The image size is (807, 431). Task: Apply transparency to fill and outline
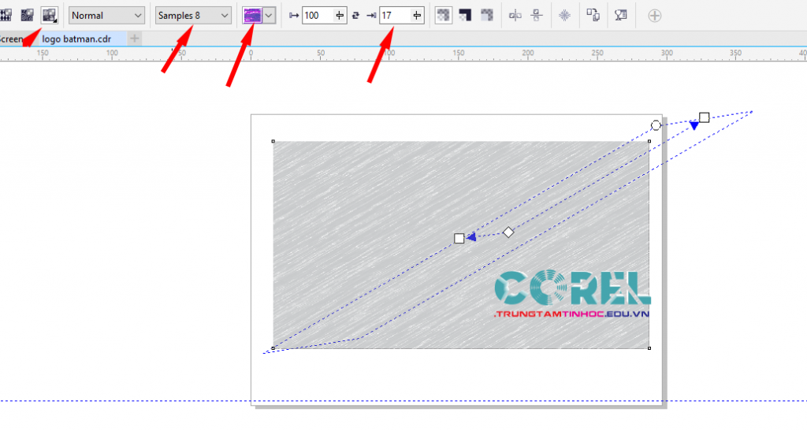443,16
